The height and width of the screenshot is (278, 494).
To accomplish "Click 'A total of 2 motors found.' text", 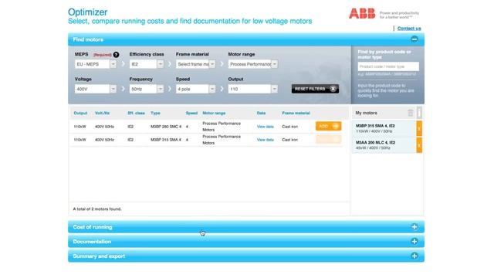I will click(97, 209).
